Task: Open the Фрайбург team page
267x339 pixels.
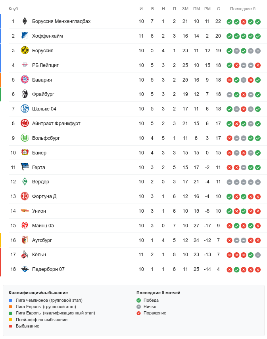Action: [x=43, y=94]
